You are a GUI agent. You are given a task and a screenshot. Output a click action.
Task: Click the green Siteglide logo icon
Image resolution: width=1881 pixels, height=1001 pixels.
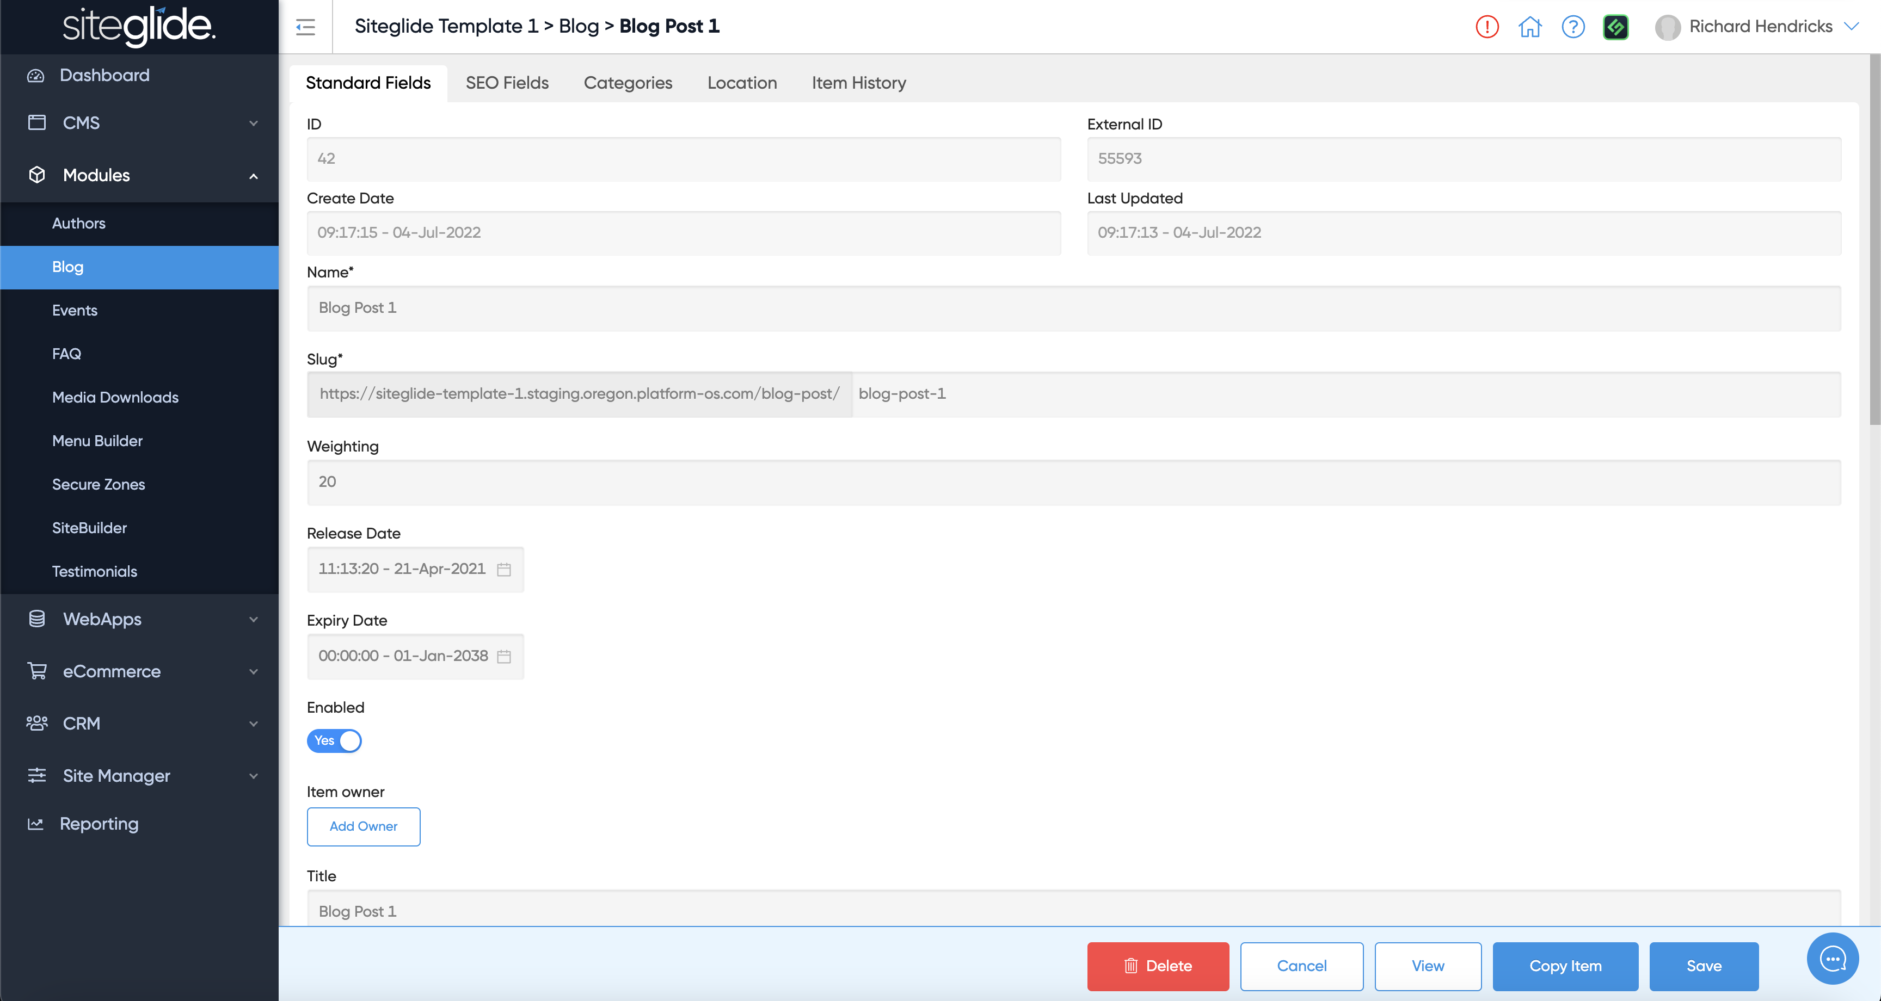(1615, 27)
